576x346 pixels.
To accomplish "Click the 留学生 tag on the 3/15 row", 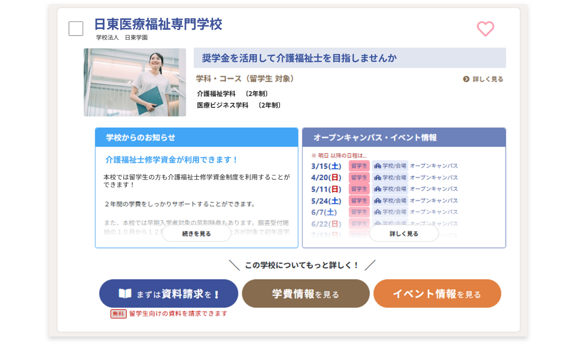I will (359, 166).
